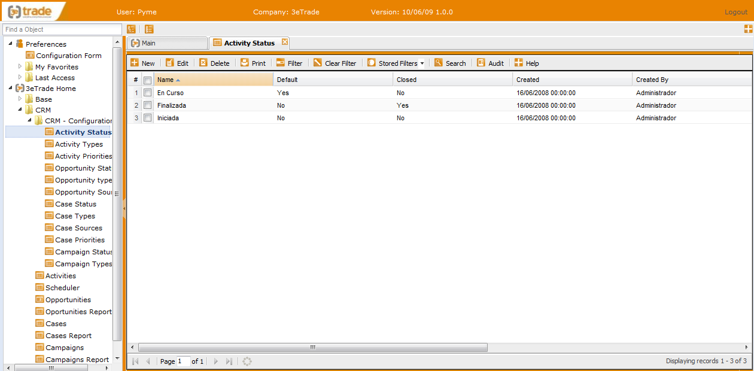Close the Activity Status tab
Viewport: 754px width, 371px height.
coord(285,42)
